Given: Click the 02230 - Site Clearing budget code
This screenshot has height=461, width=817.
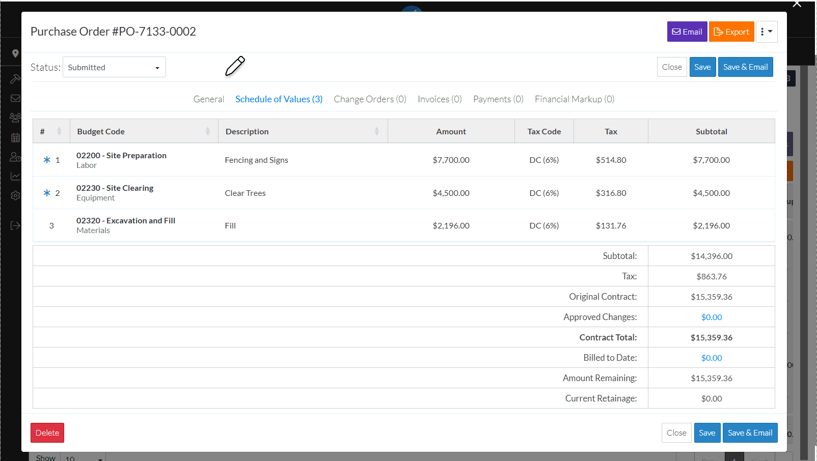Looking at the screenshot, I should coord(115,188).
